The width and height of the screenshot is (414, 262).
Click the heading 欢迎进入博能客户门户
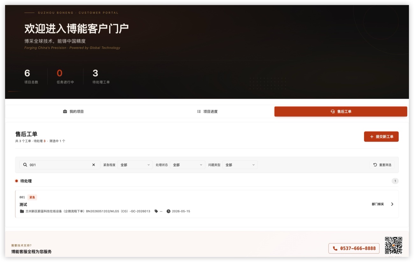tap(76, 29)
